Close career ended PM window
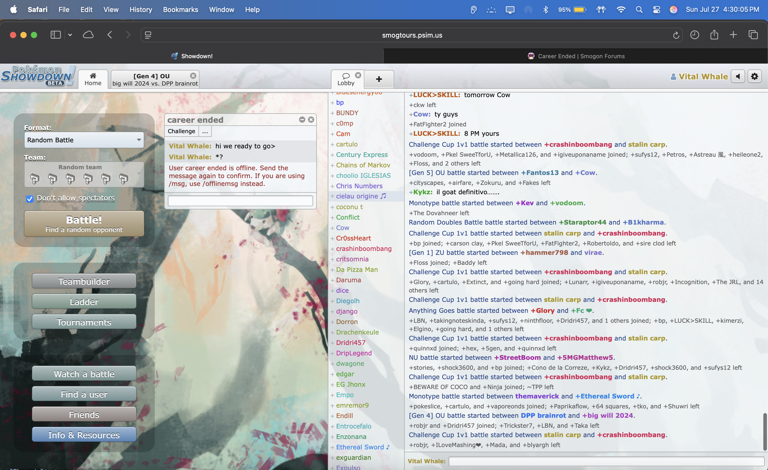The height and width of the screenshot is (470, 768). coord(311,120)
